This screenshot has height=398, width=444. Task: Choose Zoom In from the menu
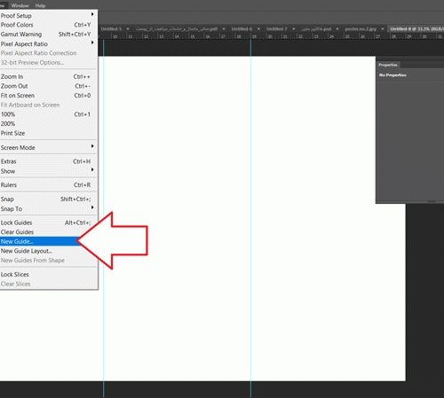click(49, 76)
